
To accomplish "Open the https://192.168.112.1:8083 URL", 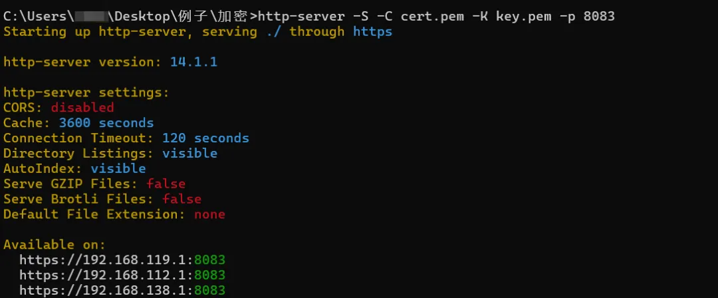I will pos(122,275).
